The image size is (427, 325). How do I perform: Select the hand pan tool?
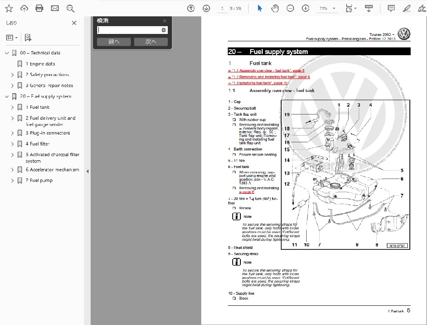(x=275, y=8)
